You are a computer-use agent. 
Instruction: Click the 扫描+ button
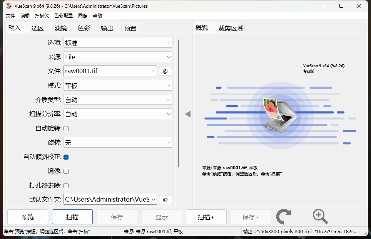[x=206, y=217]
